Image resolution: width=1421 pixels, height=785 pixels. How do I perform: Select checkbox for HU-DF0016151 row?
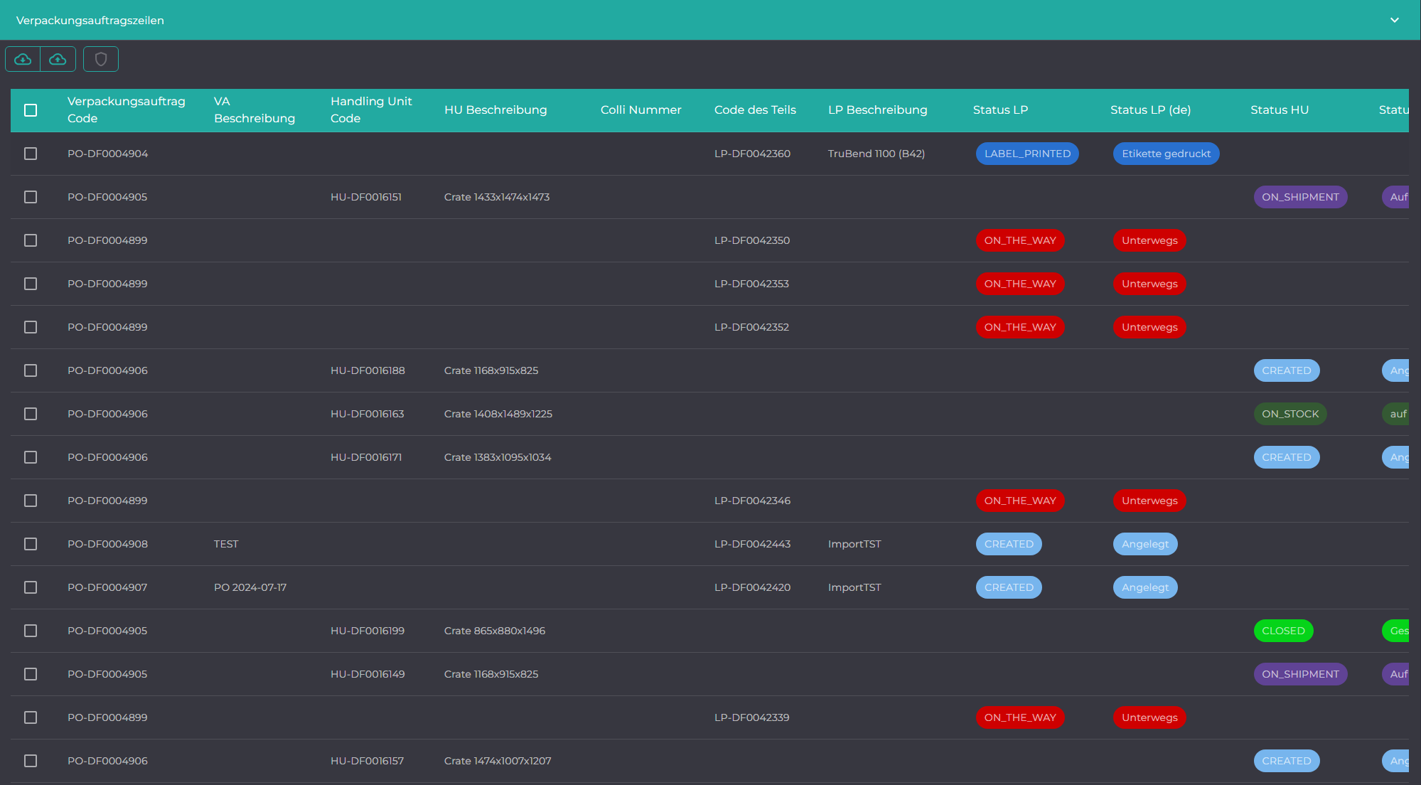pos(31,197)
